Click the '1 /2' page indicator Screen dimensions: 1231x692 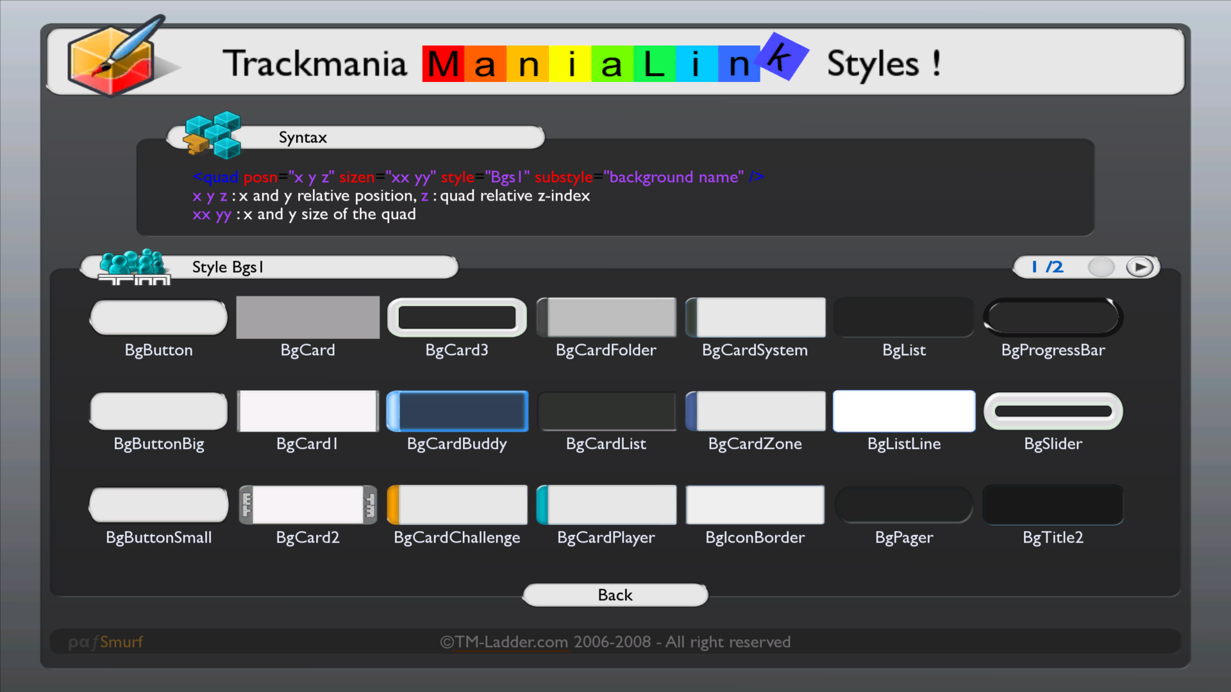coord(1048,267)
